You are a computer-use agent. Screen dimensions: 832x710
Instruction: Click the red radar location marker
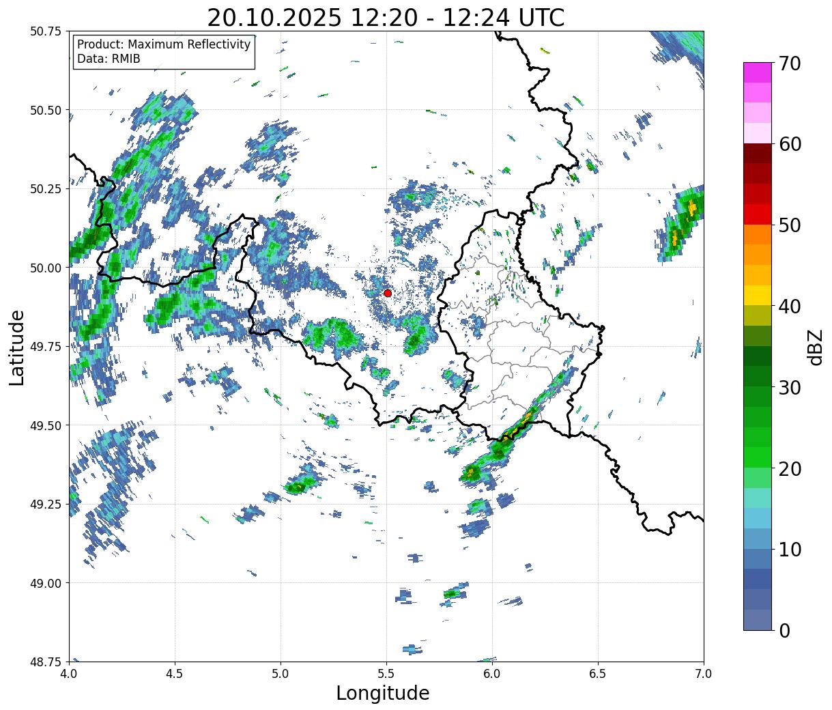388,293
